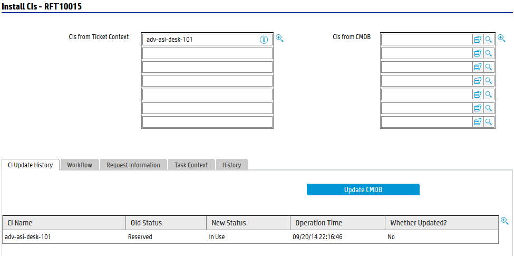514x256 pixels.
Task: Click fill icon in fifth CMDB row
Action: [x=478, y=94]
